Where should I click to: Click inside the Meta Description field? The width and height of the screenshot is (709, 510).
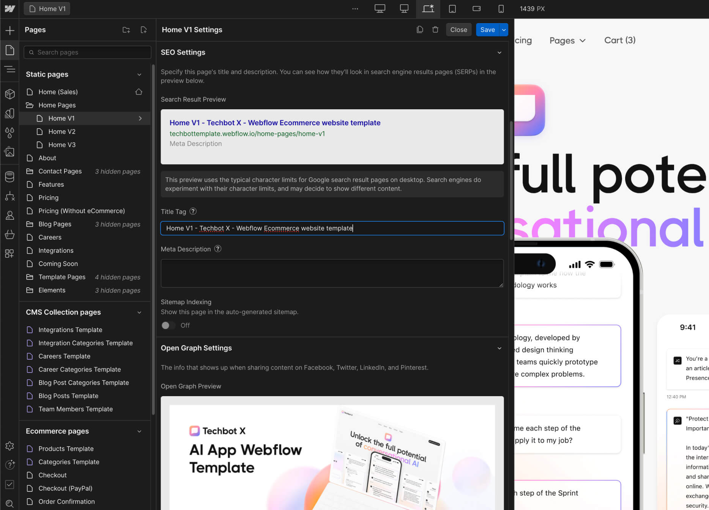click(332, 273)
